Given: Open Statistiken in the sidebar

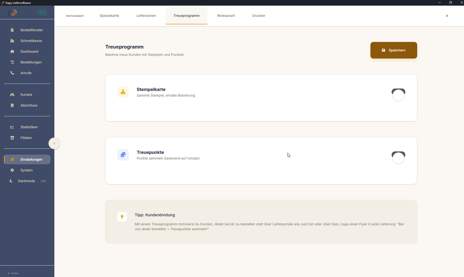Looking at the screenshot, I should point(27,127).
